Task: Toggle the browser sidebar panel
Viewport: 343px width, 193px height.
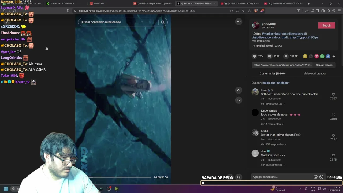Action: [318, 11]
